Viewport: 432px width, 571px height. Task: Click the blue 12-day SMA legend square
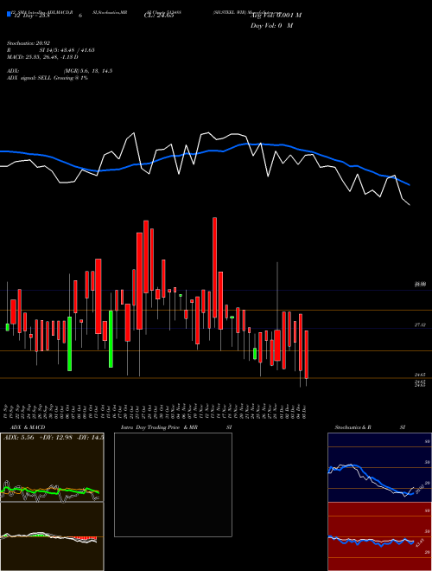pos(9,14)
